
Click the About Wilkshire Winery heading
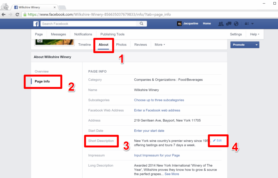[52, 57]
